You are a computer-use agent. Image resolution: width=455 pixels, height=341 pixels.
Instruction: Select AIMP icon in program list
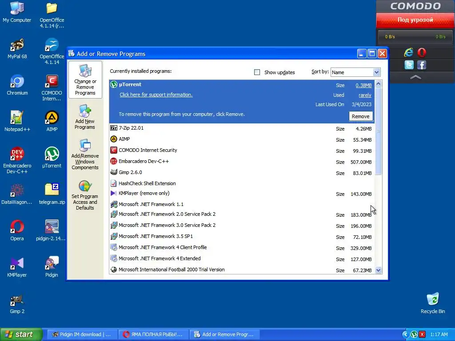[x=114, y=139]
